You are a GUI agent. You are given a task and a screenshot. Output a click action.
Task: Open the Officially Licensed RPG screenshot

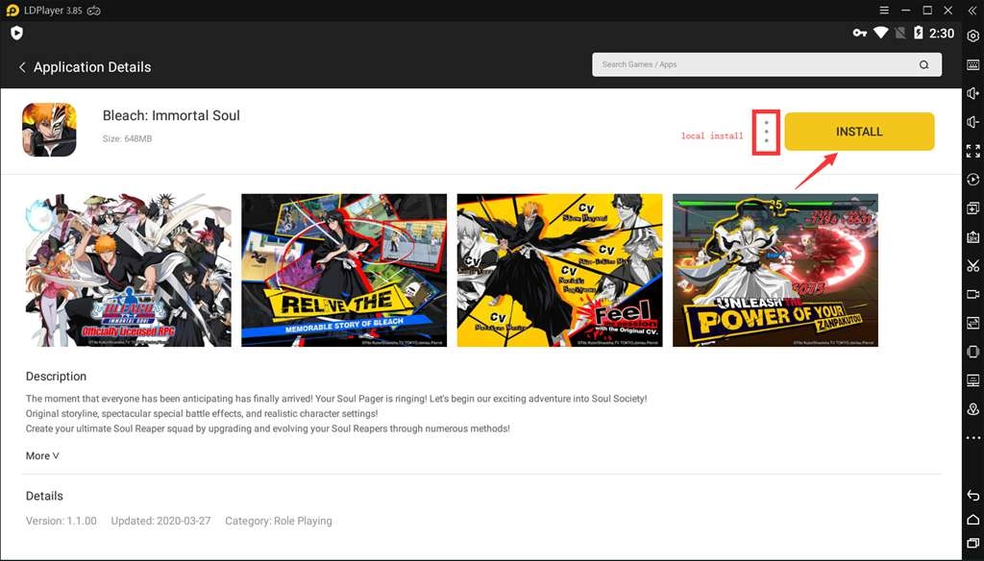[x=128, y=270]
